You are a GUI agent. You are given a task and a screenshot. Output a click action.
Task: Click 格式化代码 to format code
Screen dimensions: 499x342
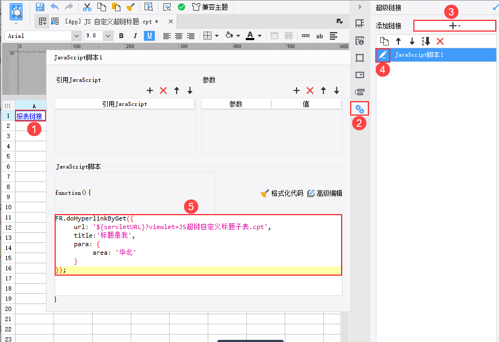[x=282, y=193]
